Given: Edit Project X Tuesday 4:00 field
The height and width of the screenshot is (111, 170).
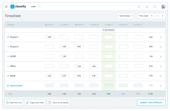Looking at the screenshot, I should (64, 47).
